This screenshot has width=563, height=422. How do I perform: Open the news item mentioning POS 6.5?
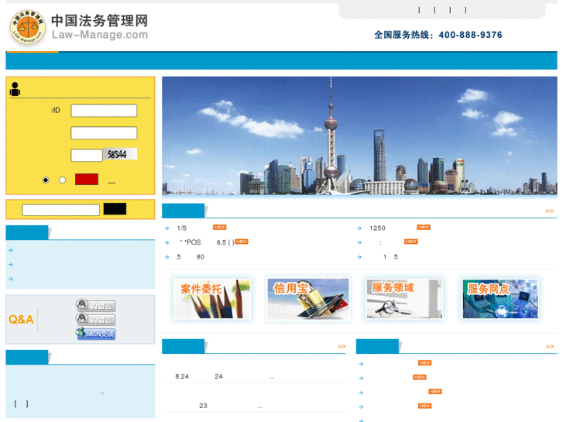pyautogui.click(x=207, y=242)
